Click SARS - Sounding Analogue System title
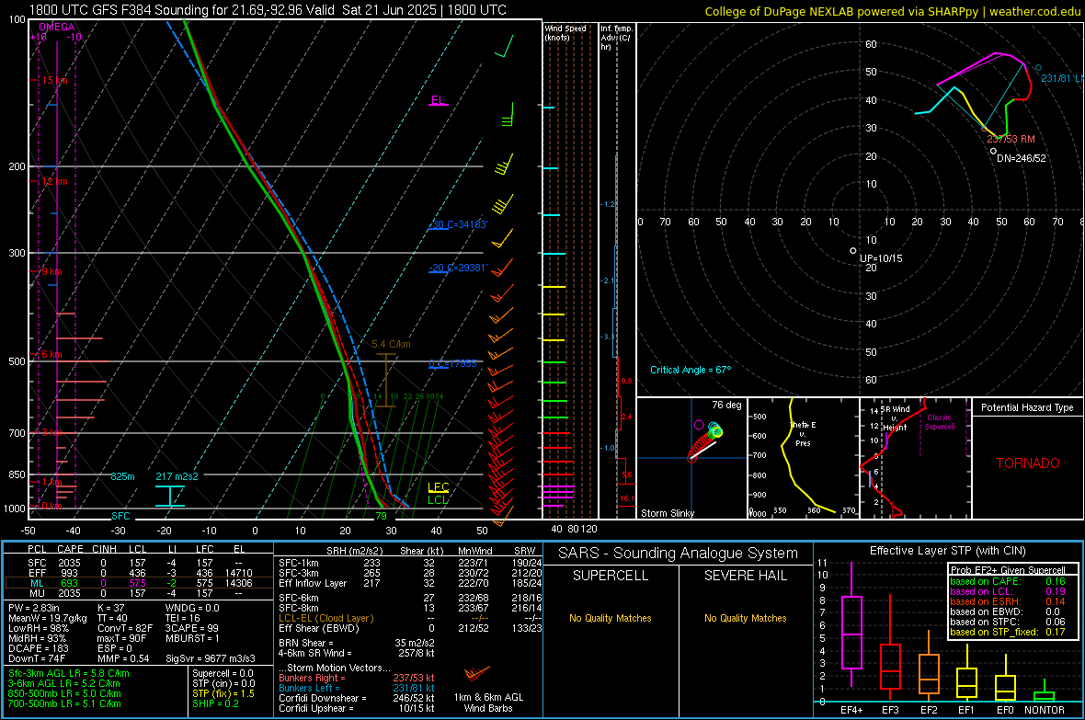Screen dimensions: 1085x720 point(679,554)
